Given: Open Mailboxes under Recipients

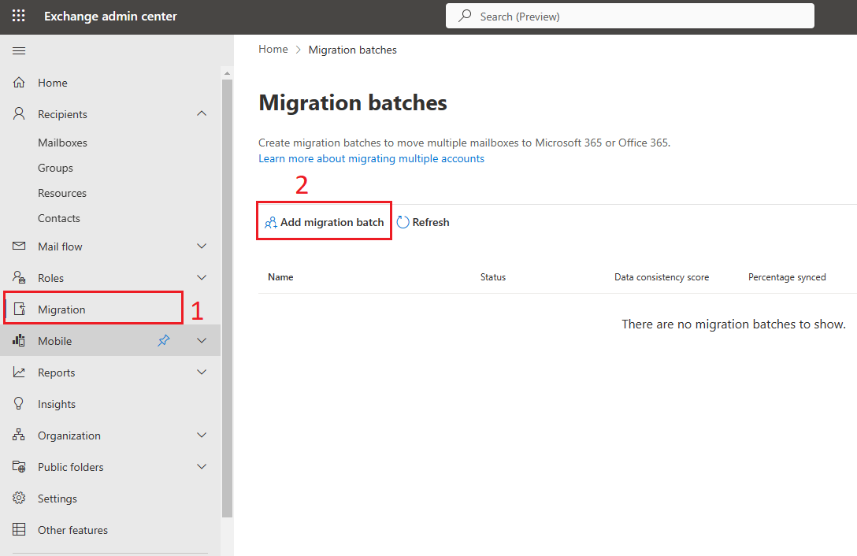Looking at the screenshot, I should click(x=62, y=143).
